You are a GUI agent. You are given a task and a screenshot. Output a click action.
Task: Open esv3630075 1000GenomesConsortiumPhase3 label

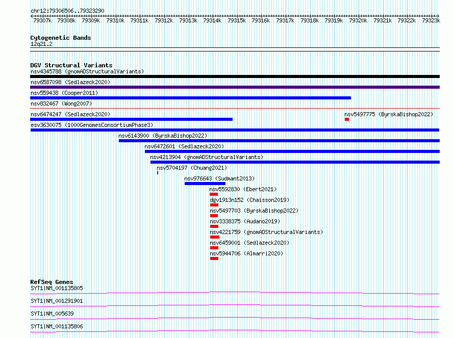[x=92, y=125]
